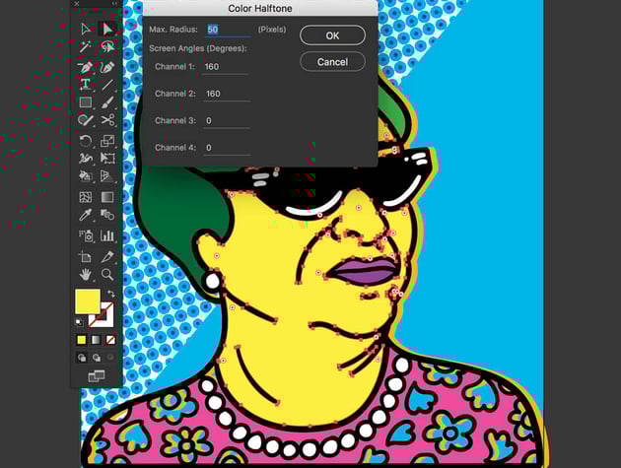Select the Column Graph tool
This screenshot has width=621, height=468.
pos(106,235)
